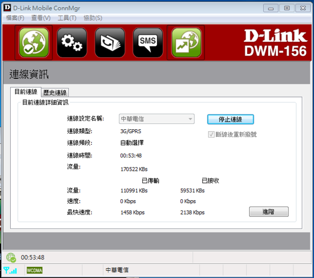Image resolution: width=314 pixels, height=278 pixels.
Task: Open the 檔案(F) menu
Action: coord(15,18)
